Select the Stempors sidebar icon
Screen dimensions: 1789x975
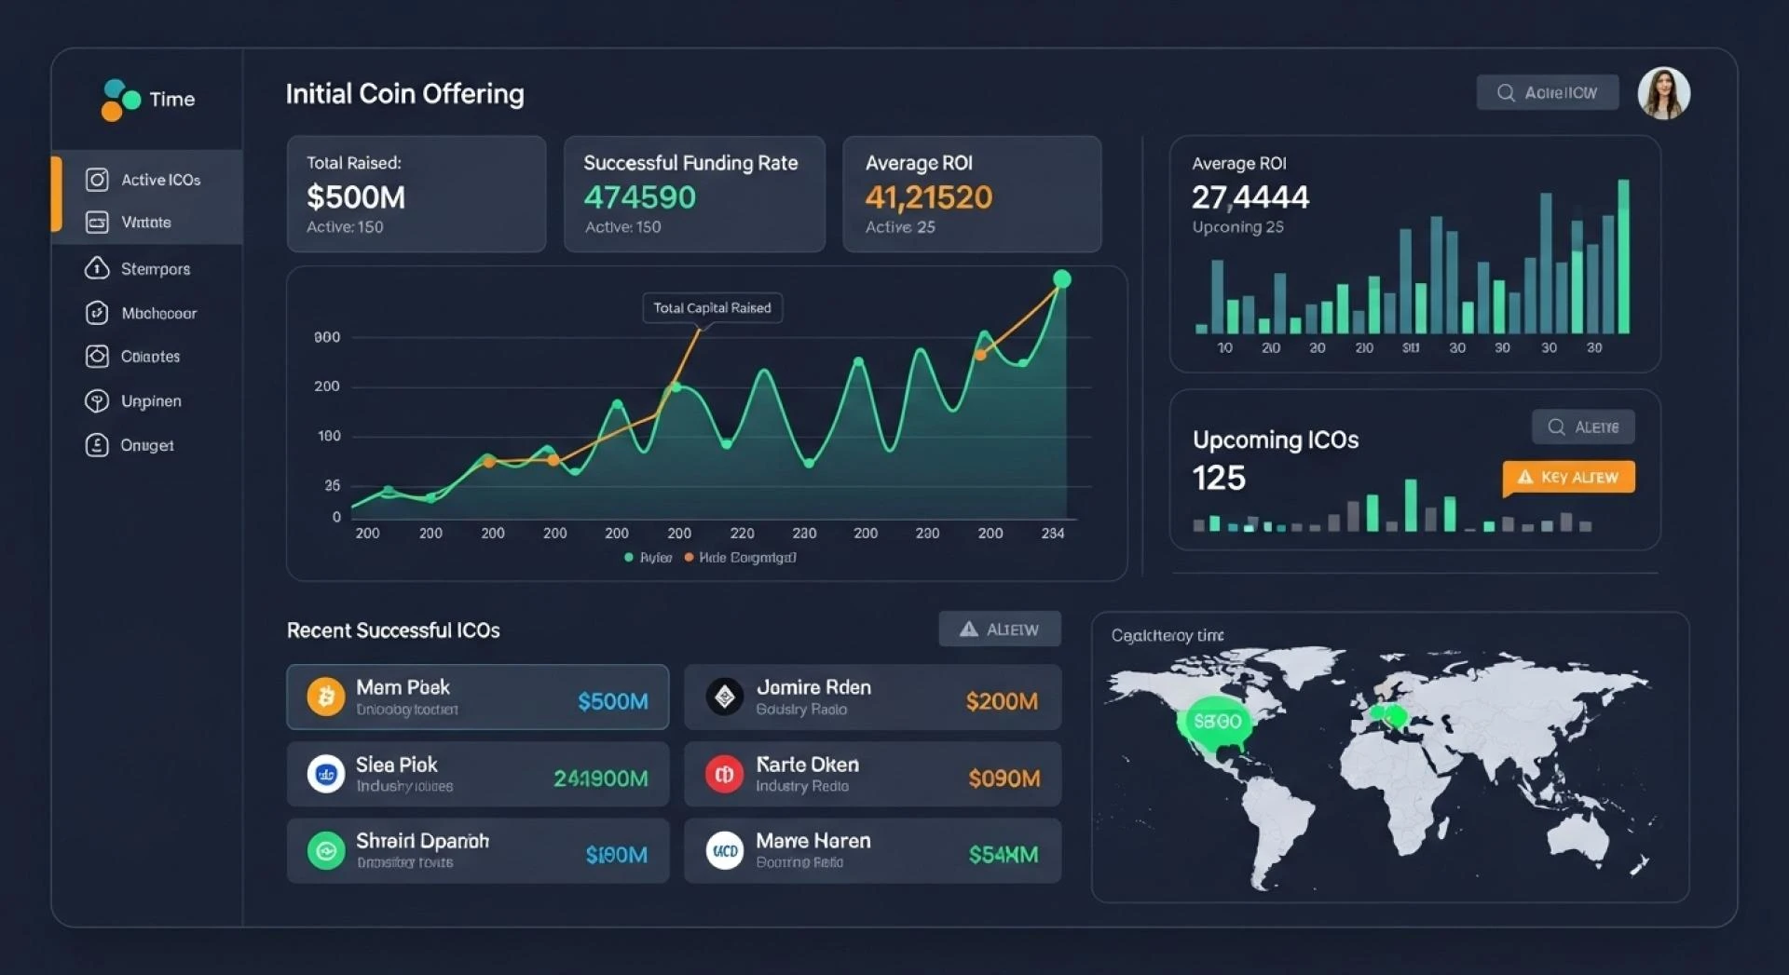(x=97, y=268)
